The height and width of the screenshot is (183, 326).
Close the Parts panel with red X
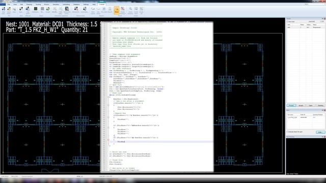pyautogui.click(x=324, y=110)
